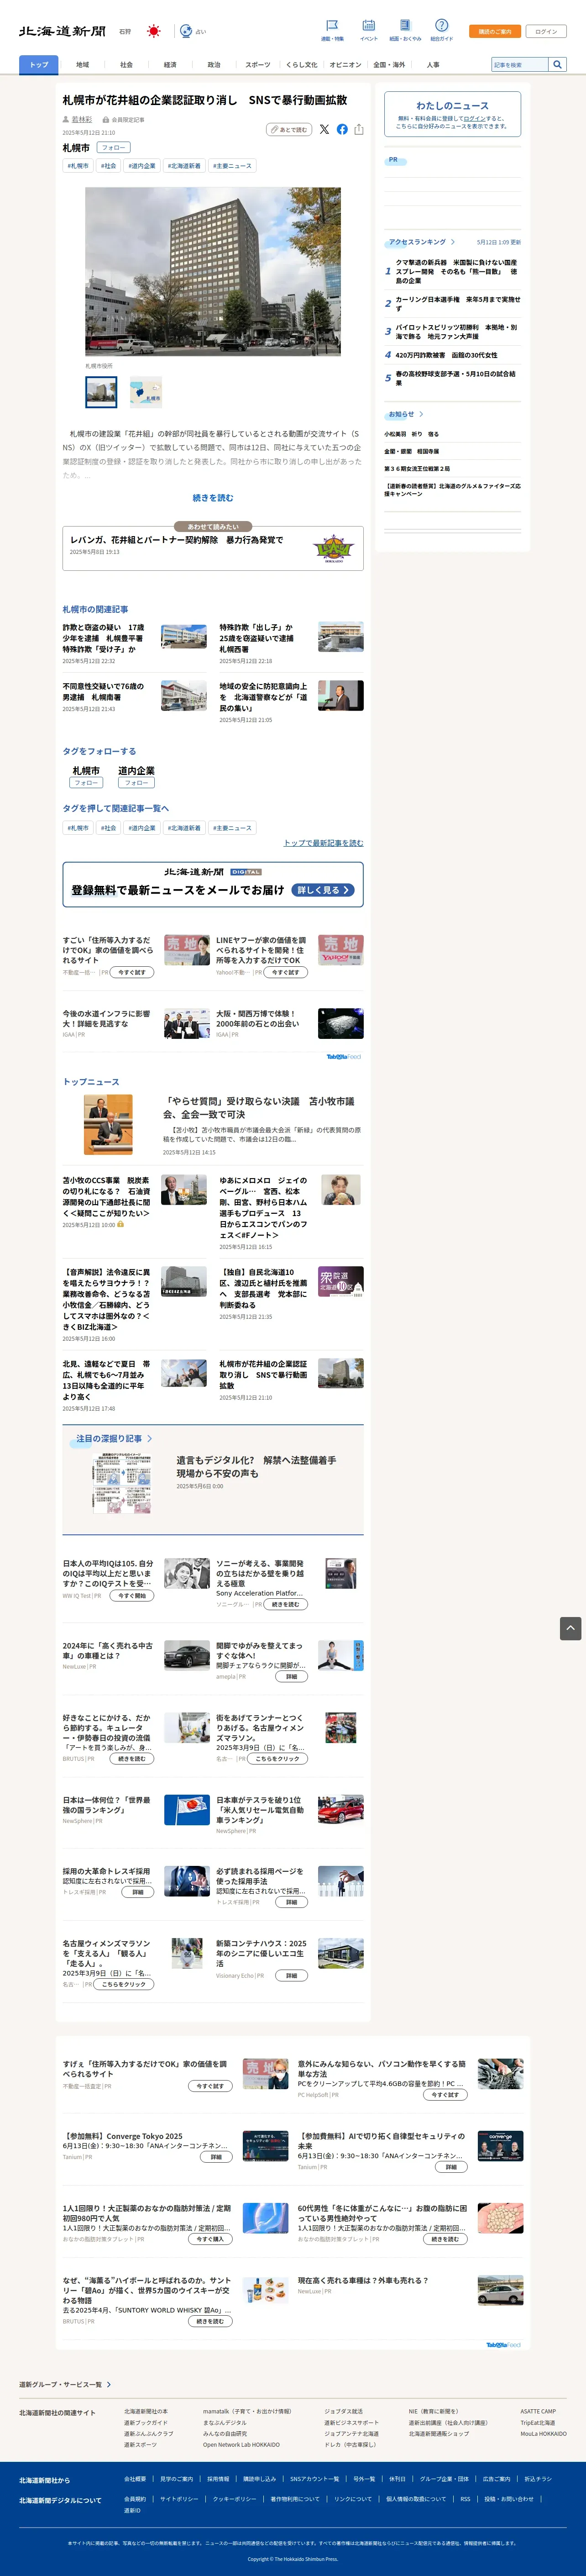Click the magnifier search button
Viewport: 586px width, 2576px height.
tap(557, 64)
